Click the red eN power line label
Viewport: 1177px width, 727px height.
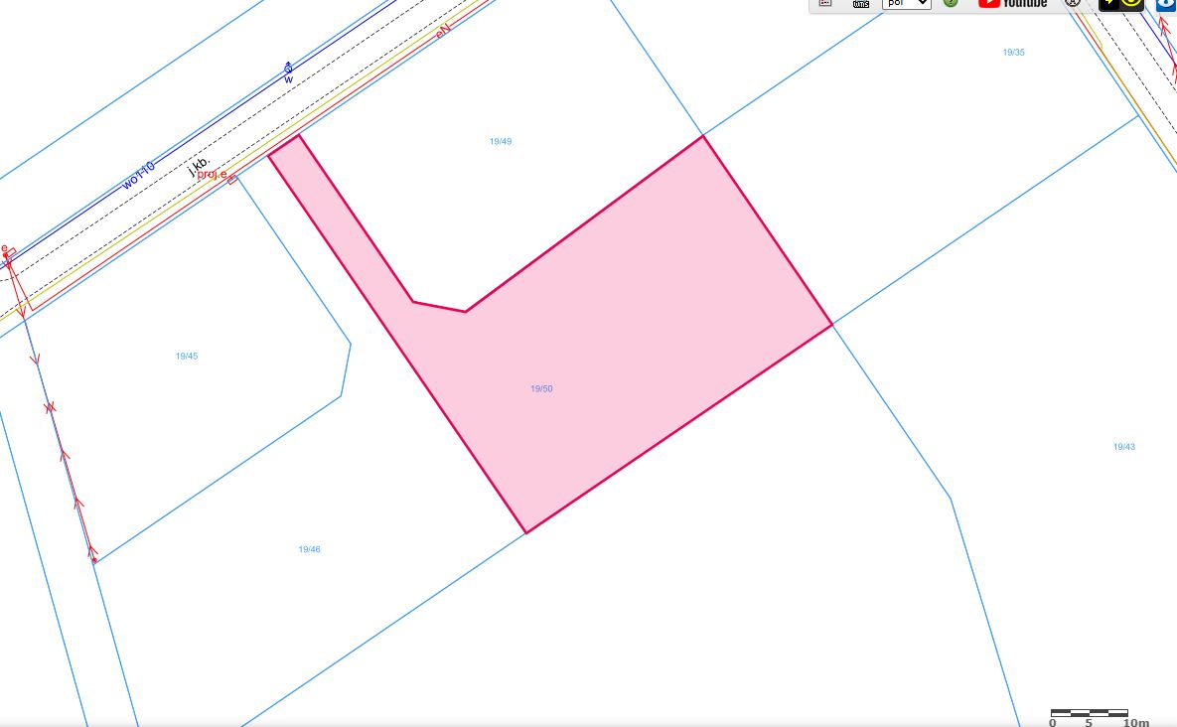tap(444, 31)
